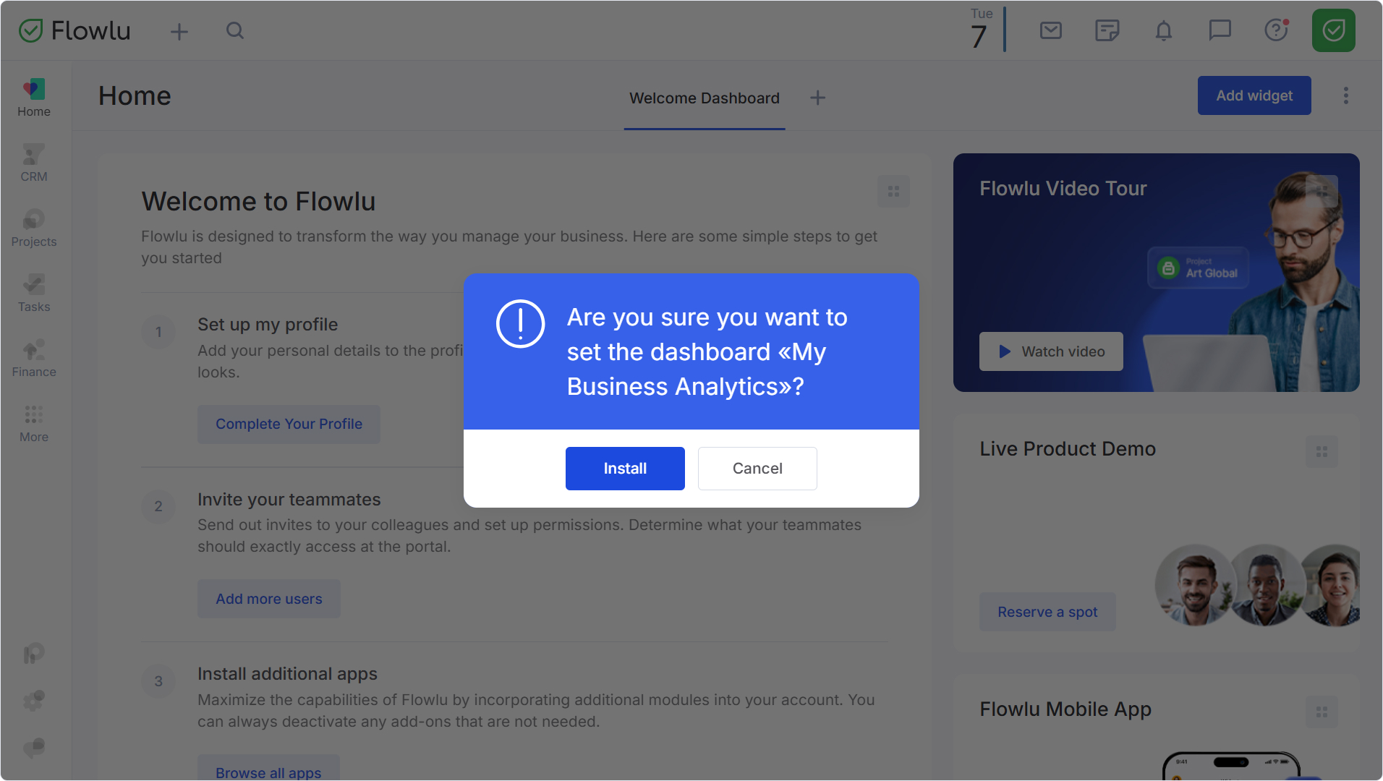Open the Projects sidebar icon

point(34,228)
